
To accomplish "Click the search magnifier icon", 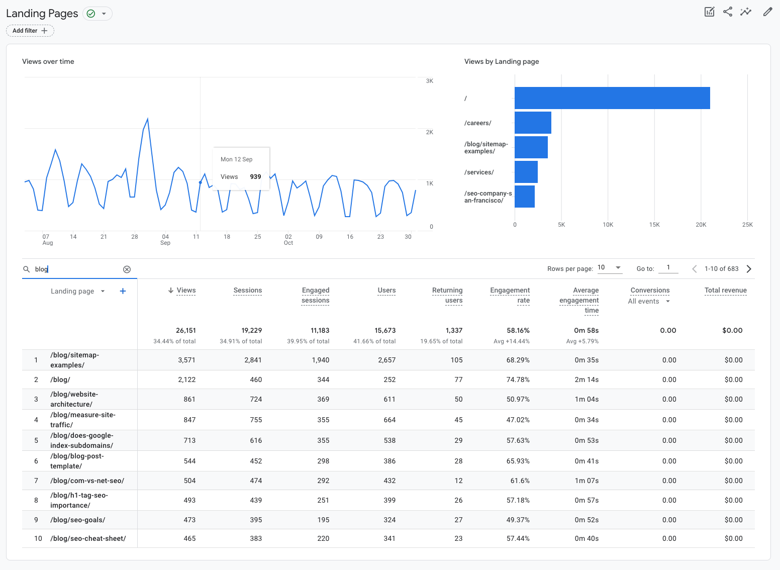I will point(27,269).
